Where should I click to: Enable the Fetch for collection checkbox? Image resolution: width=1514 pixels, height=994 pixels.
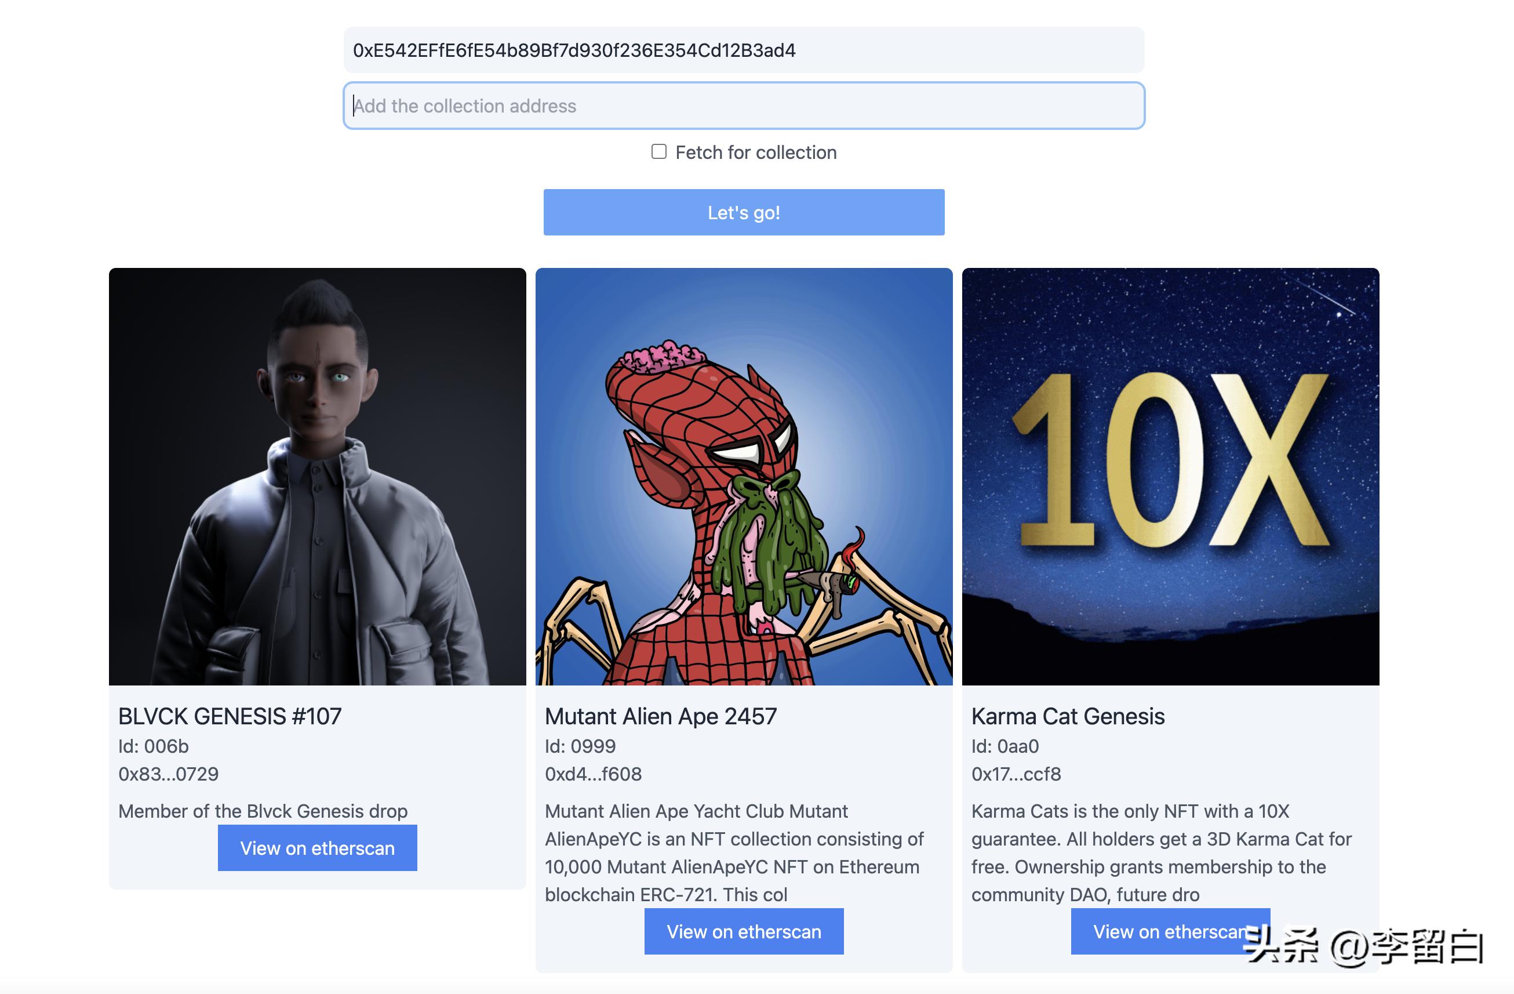coord(659,151)
